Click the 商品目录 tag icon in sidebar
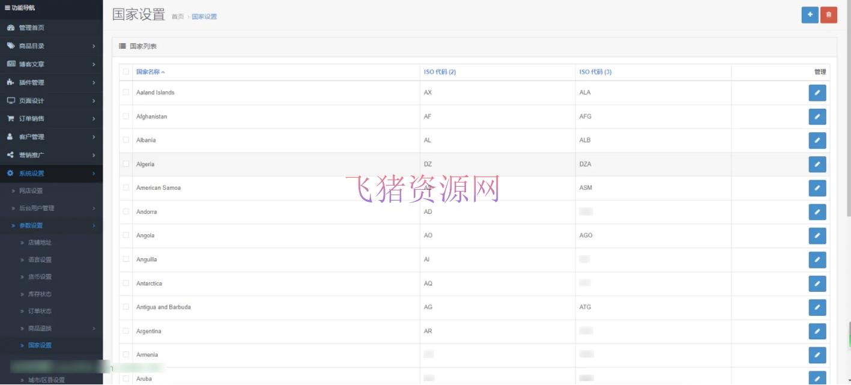This screenshot has width=851, height=385. point(10,45)
